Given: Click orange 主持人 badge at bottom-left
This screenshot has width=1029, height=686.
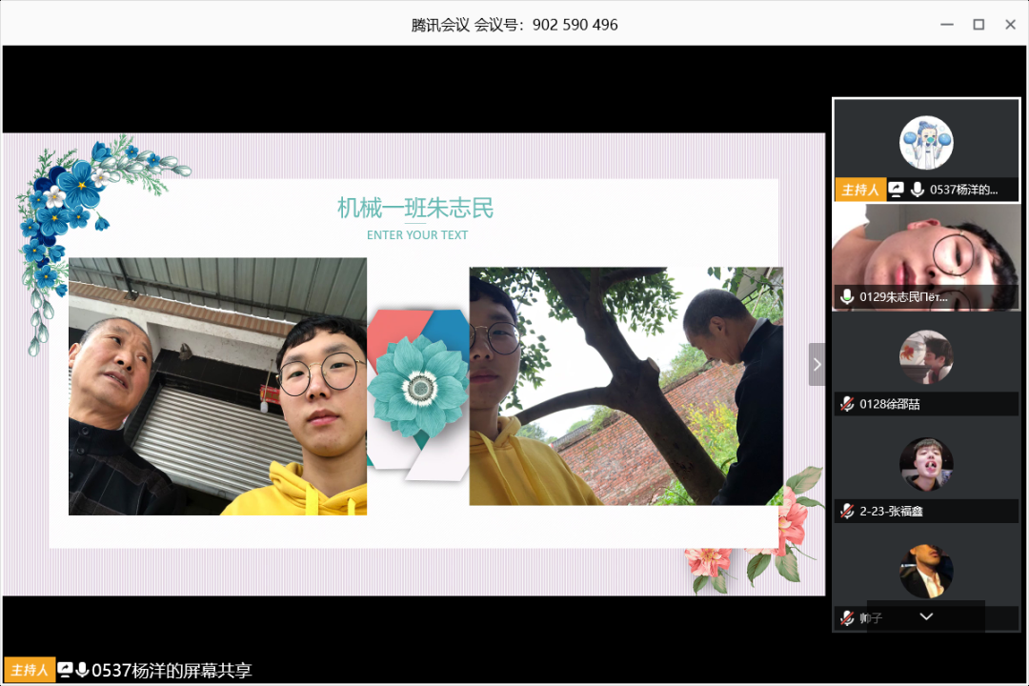Looking at the screenshot, I should pyautogui.click(x=30, y=670).
